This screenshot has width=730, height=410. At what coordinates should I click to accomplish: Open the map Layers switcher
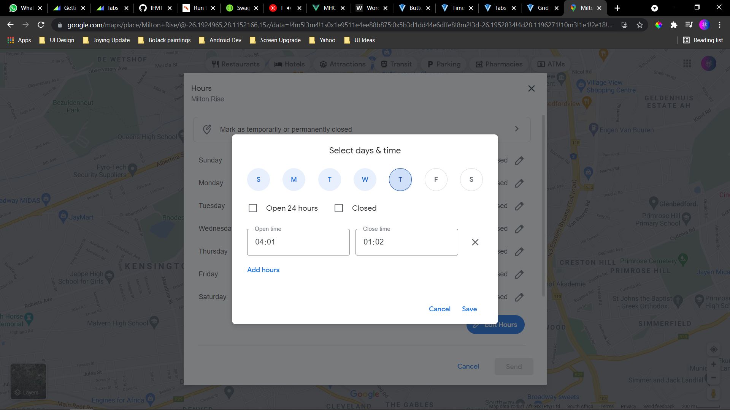28,382
